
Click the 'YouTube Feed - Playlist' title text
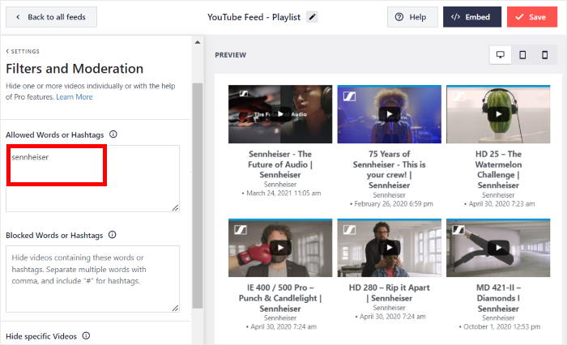(254, 17)
